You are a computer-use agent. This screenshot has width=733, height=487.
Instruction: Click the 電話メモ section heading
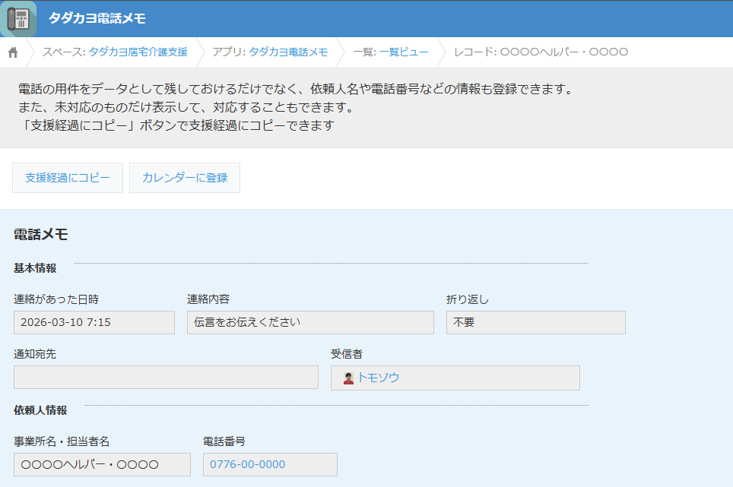tap(41, 234)
